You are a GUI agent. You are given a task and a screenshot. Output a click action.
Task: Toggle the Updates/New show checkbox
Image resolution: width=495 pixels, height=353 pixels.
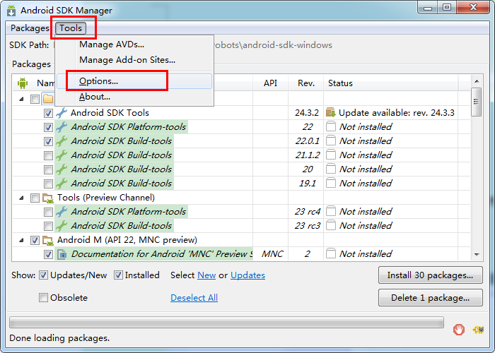44,275
